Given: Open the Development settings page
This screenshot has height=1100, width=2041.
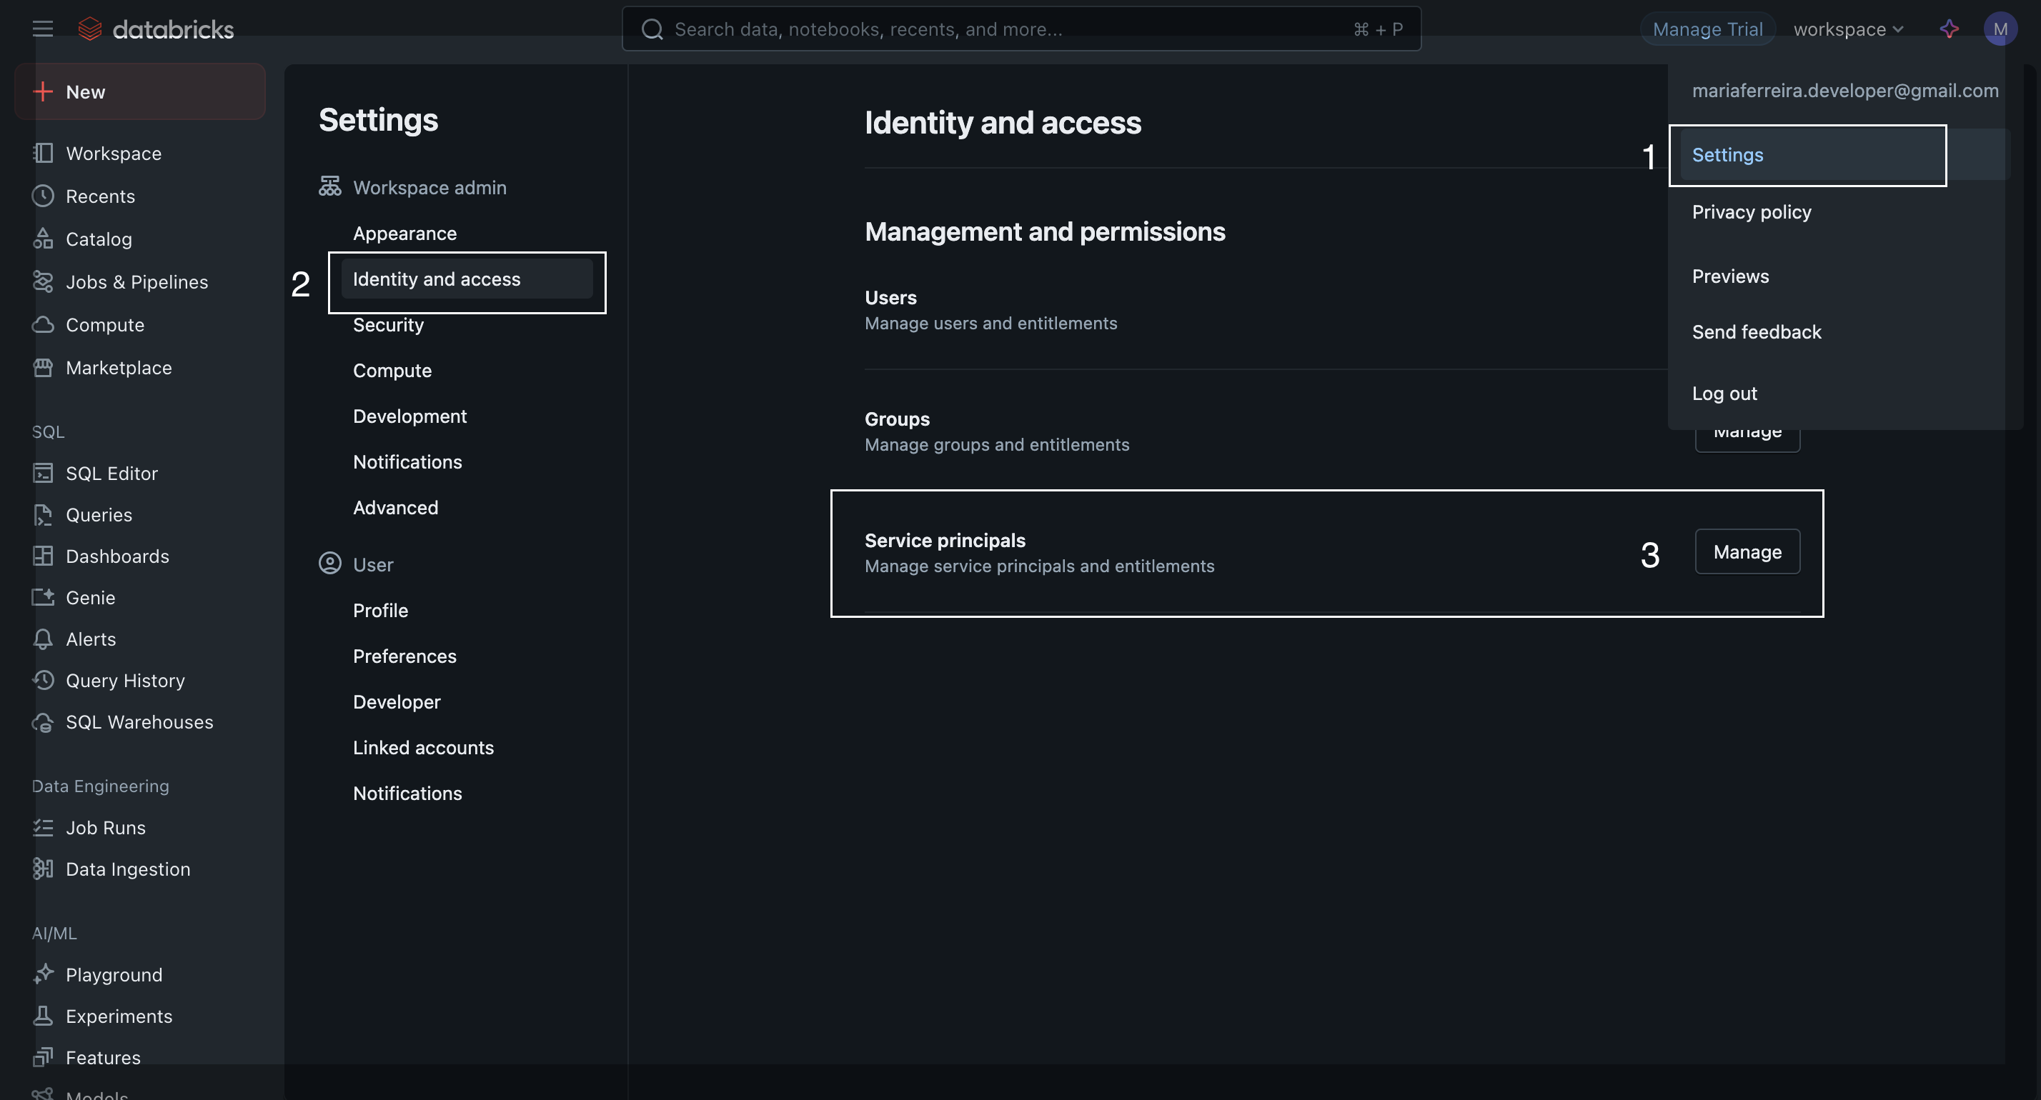Looking at the screenshot, I should pyautogui.click(x=409, y=416).
